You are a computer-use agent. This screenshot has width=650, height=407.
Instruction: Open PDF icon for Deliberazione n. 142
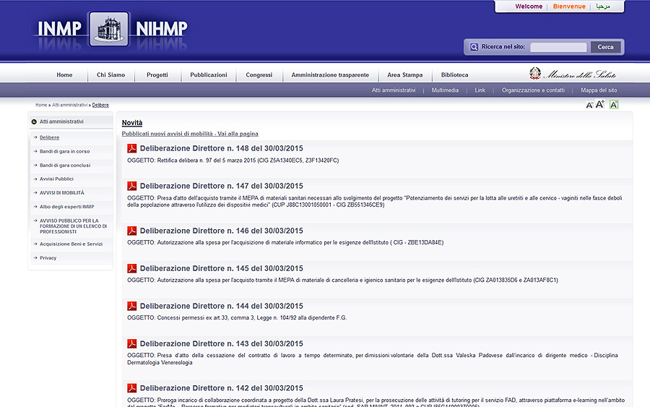(x=132, y=388)
